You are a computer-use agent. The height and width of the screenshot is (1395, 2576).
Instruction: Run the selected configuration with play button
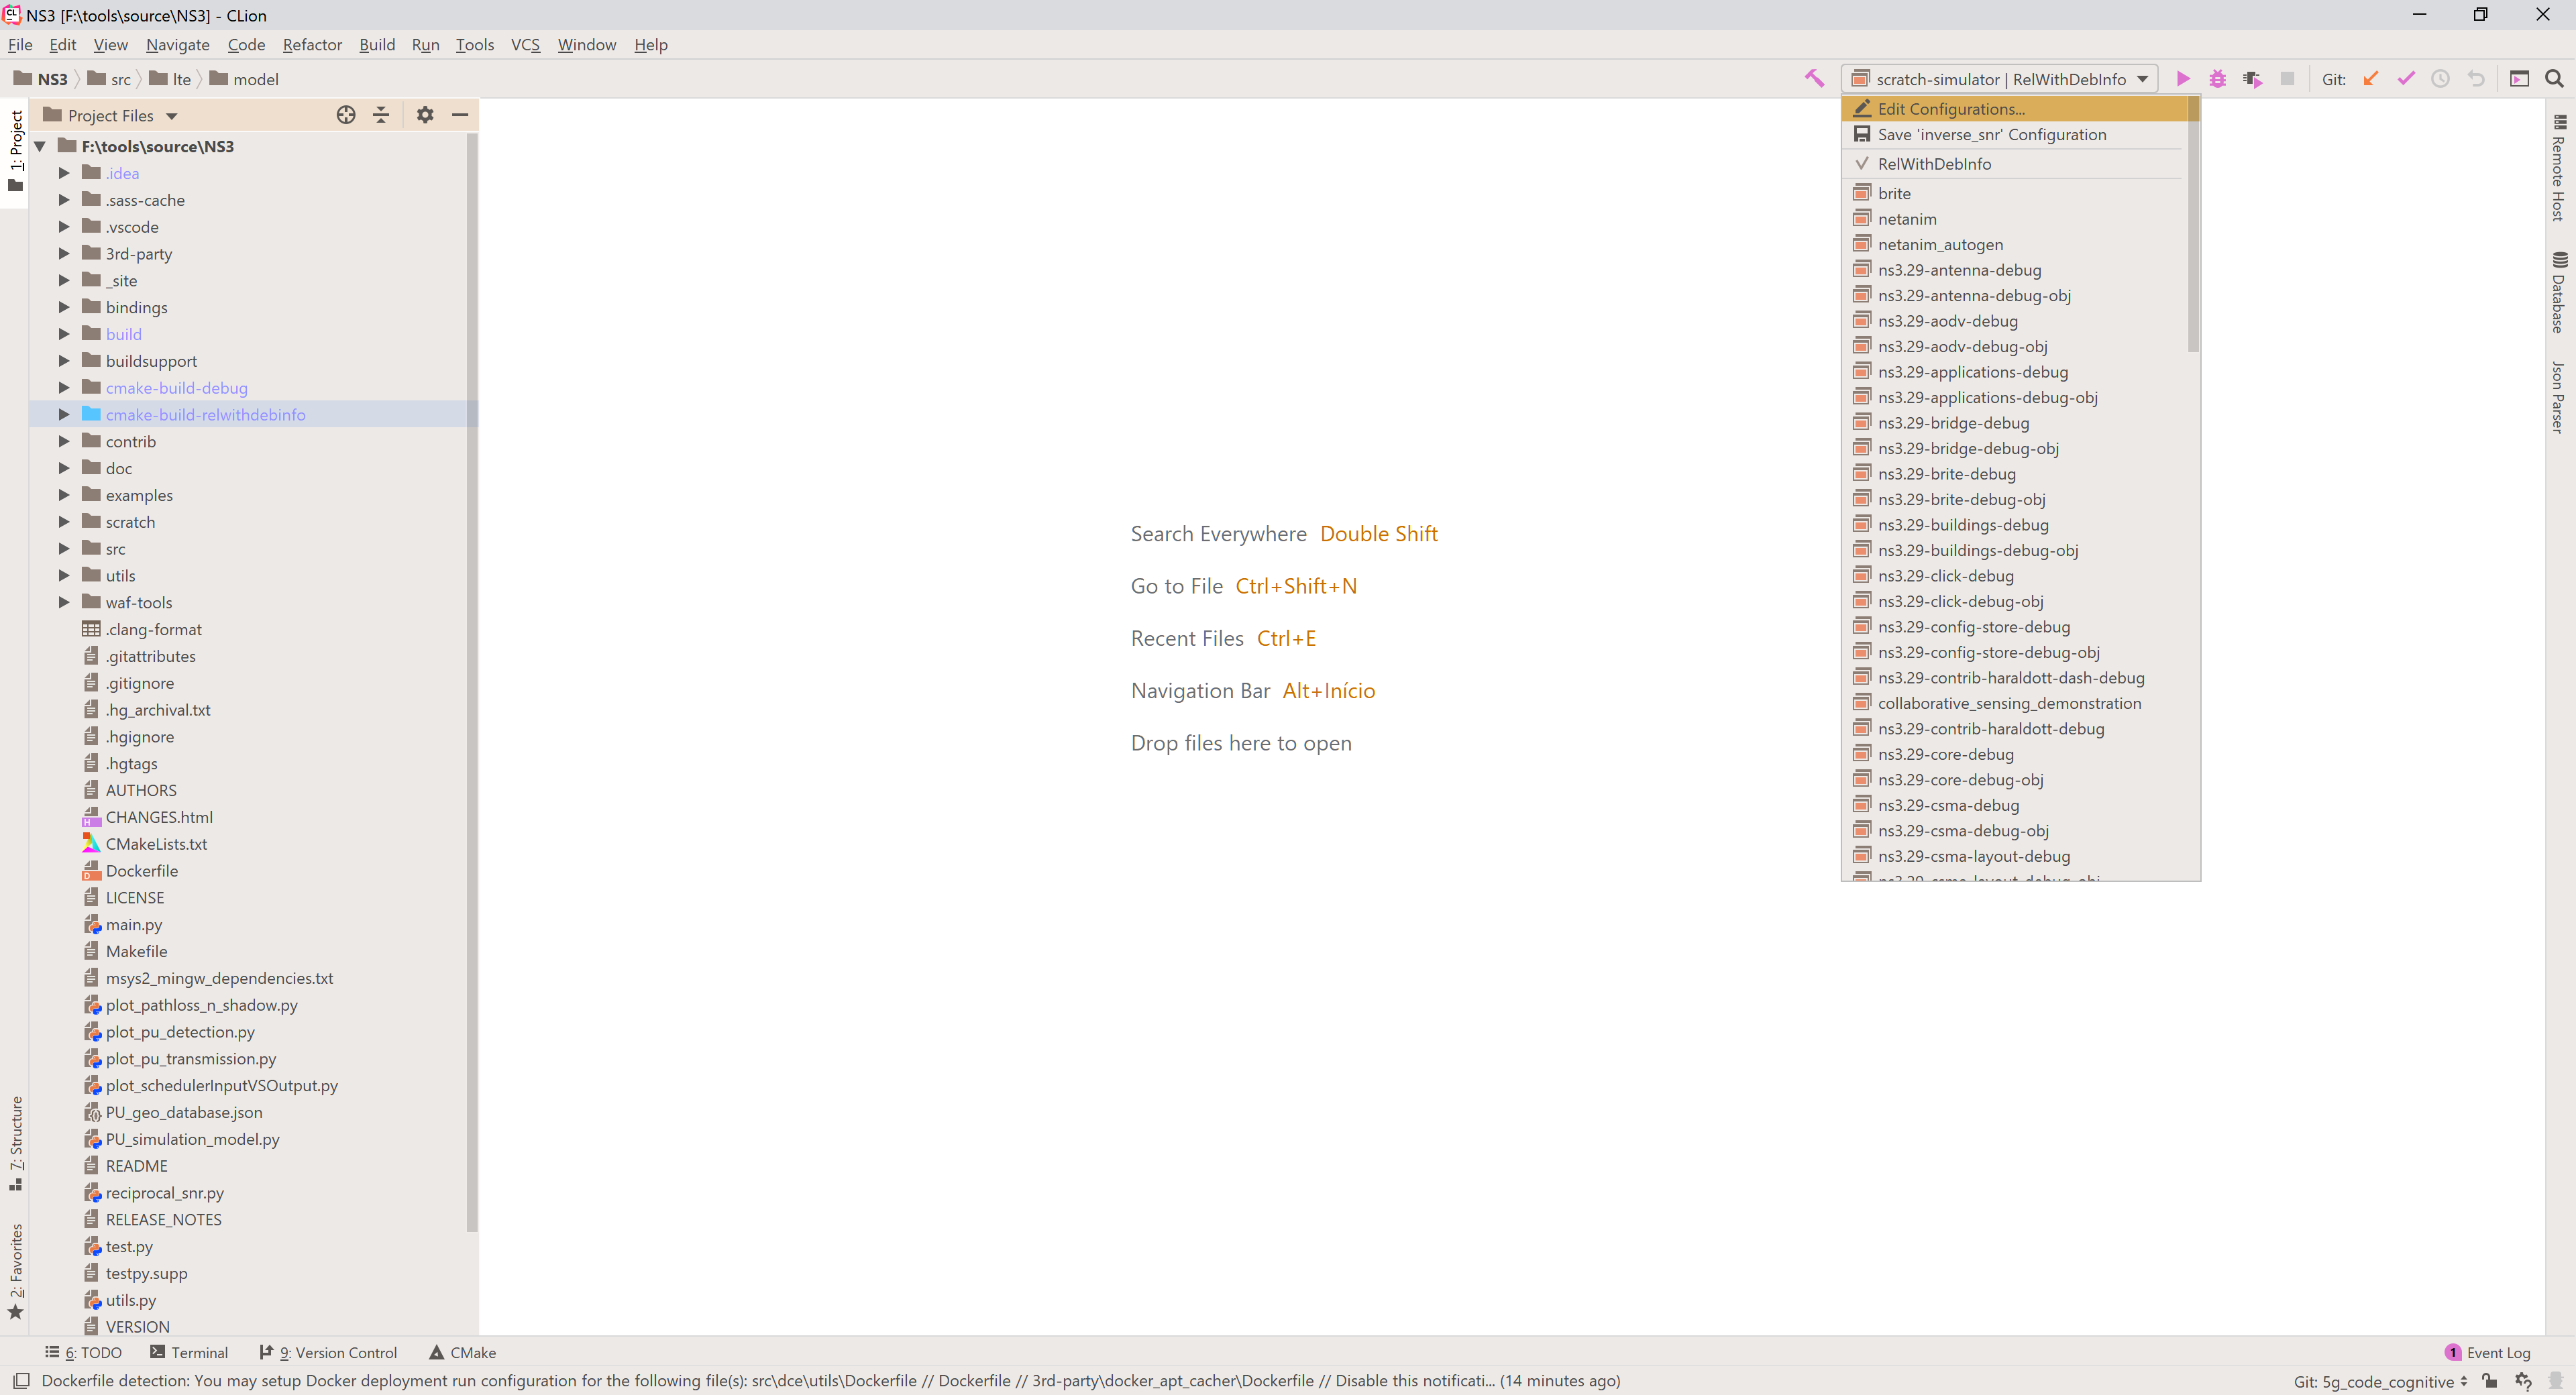[x=2183, y=79]
